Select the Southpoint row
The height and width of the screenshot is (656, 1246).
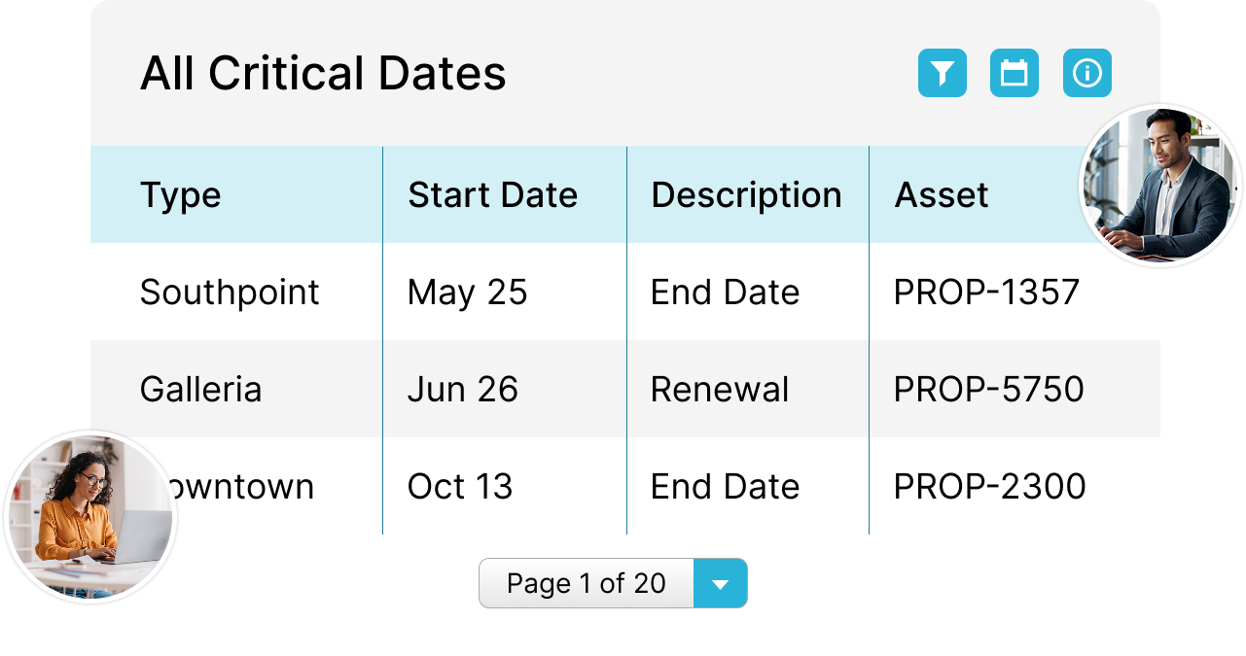[230, 293]
